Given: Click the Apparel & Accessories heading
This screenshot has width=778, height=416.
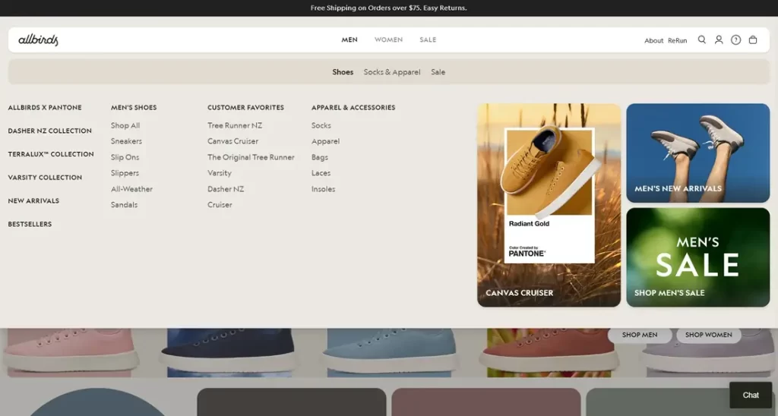Looking at the screenshot, I should point(353,108).
